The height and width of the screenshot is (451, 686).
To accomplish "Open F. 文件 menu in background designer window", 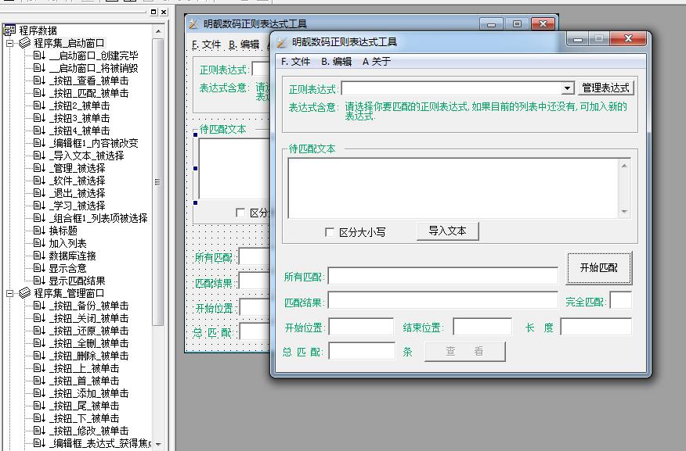I will [206, 45].
